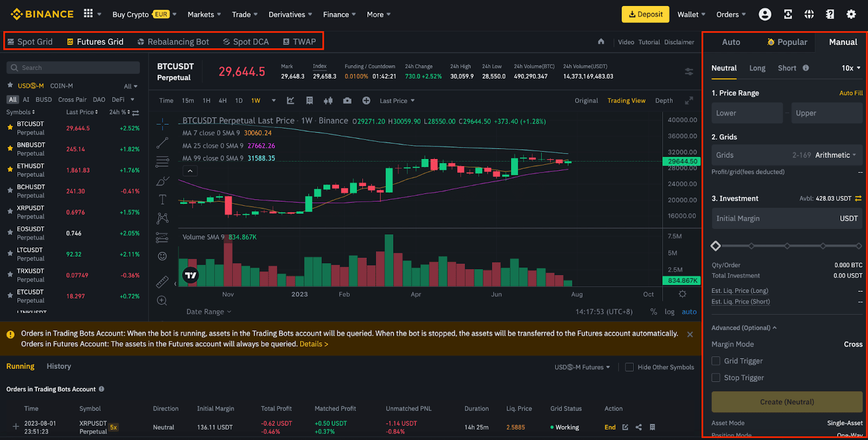Open the Popular tab
Image resolution: width=868 pixels, height=440 pixels.
pyautogui.click(x=787, y=42)
